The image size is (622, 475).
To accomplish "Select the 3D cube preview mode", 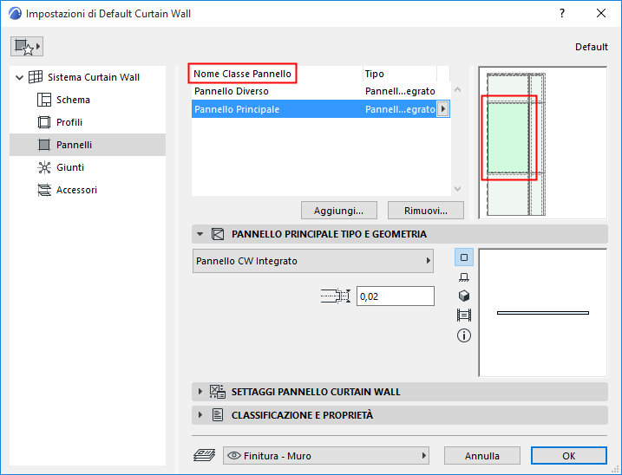I will (464, 296).
